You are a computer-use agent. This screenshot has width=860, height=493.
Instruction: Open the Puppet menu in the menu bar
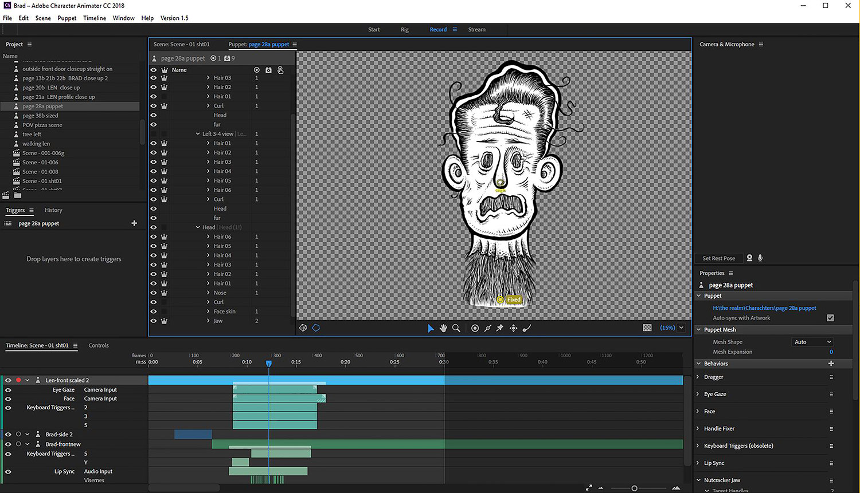[67, 18]
